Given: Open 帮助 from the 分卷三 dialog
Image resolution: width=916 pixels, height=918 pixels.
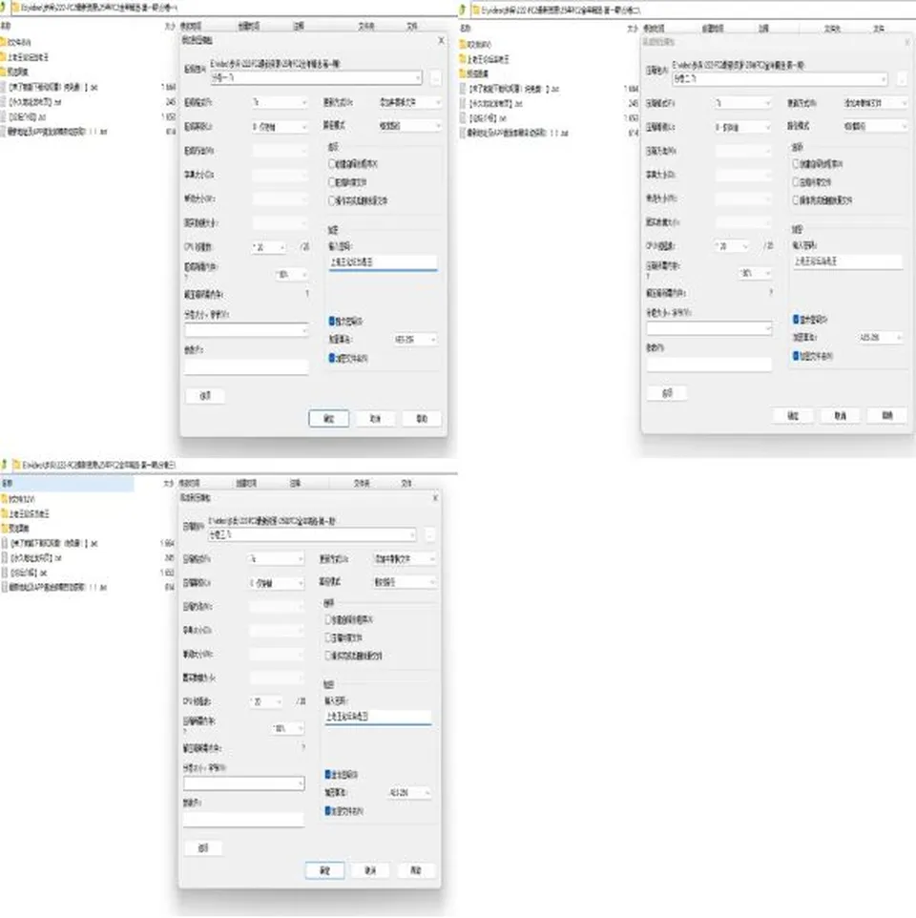Looking at the screenshot, I should pos(416,870).
